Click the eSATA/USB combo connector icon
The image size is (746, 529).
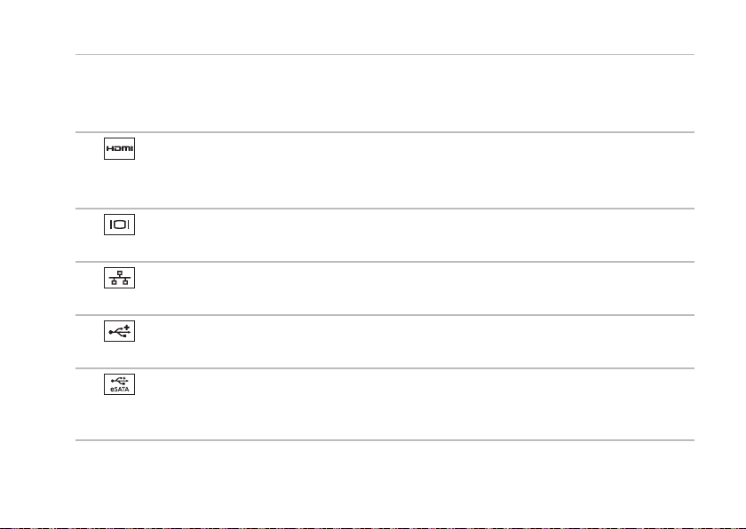[x=121, y=384]
